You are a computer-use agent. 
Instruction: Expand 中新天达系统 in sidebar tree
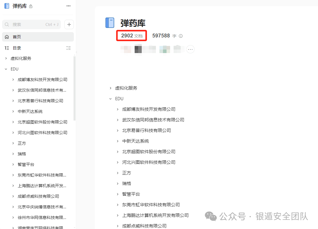click(13, 111)
